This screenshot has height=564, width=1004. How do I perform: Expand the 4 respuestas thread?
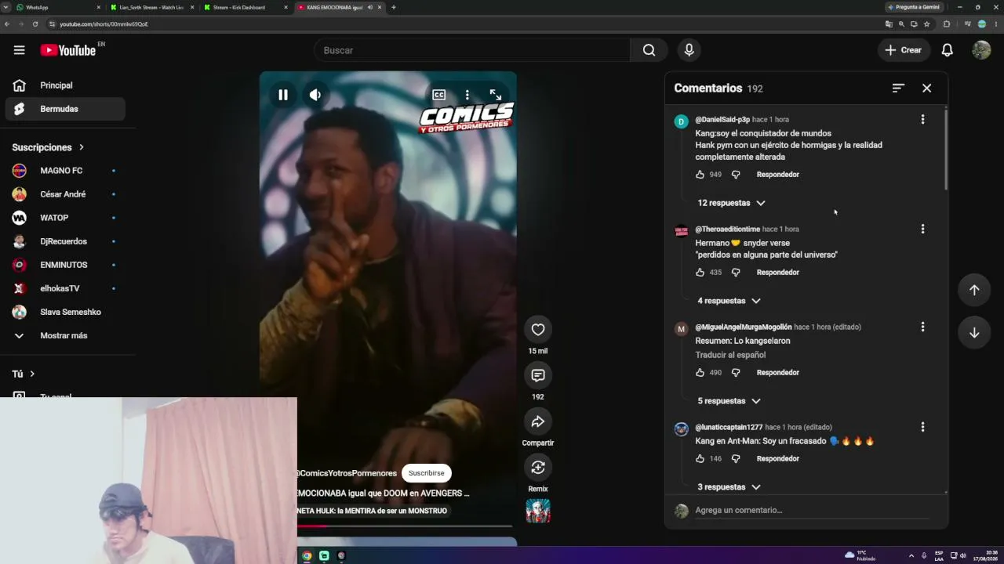(x=729, y=301)
